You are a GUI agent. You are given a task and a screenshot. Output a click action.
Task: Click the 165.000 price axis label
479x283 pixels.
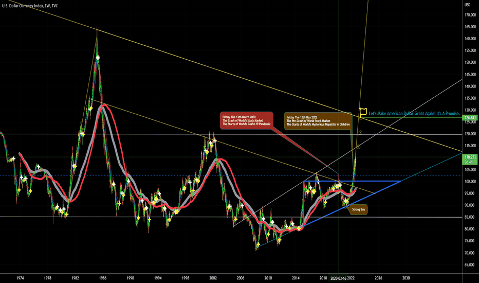pos(470,27)
